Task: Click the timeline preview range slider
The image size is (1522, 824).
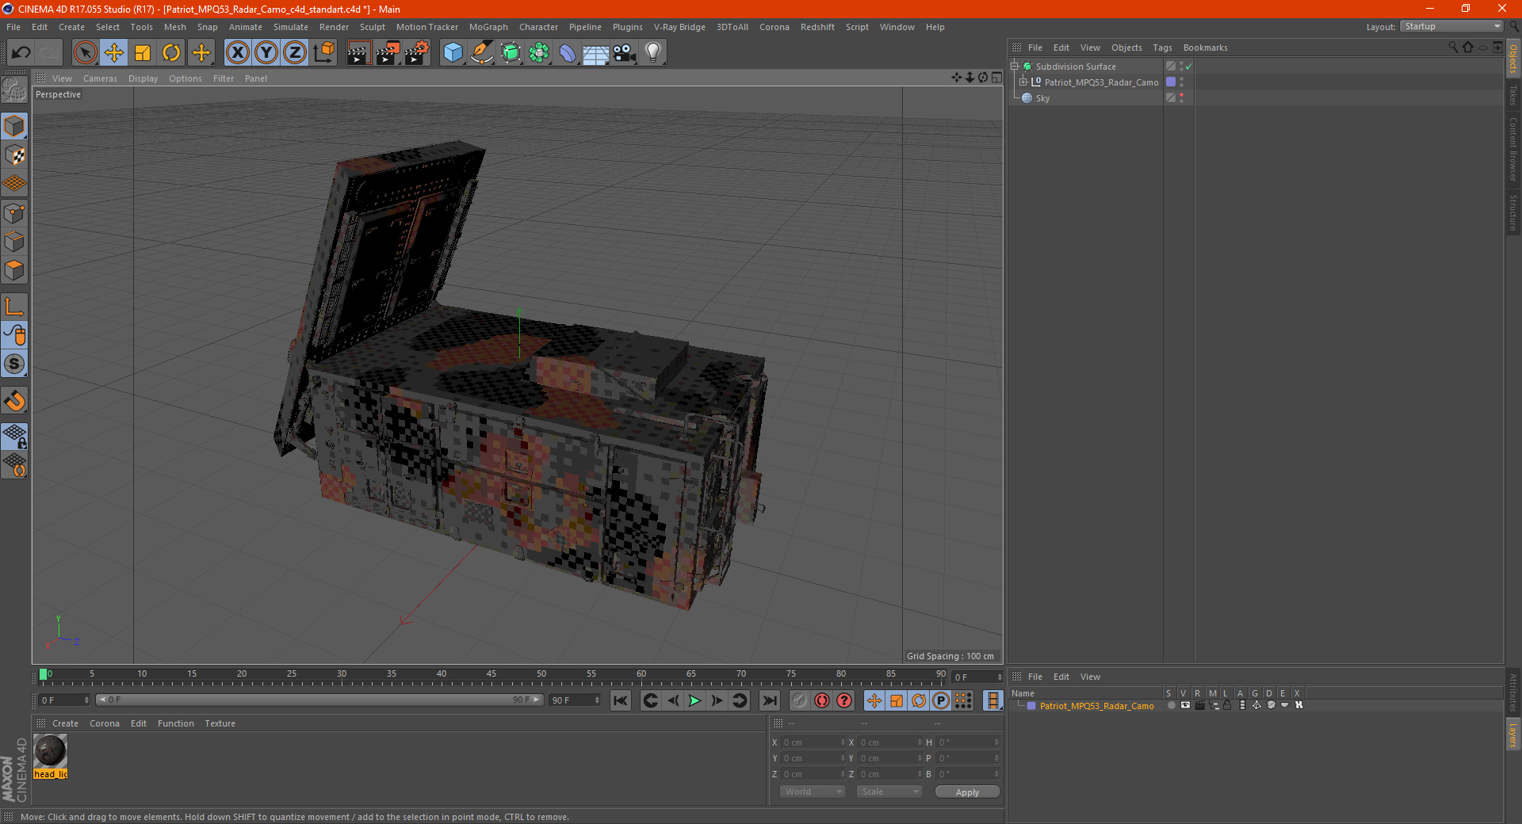Action: 319,700
